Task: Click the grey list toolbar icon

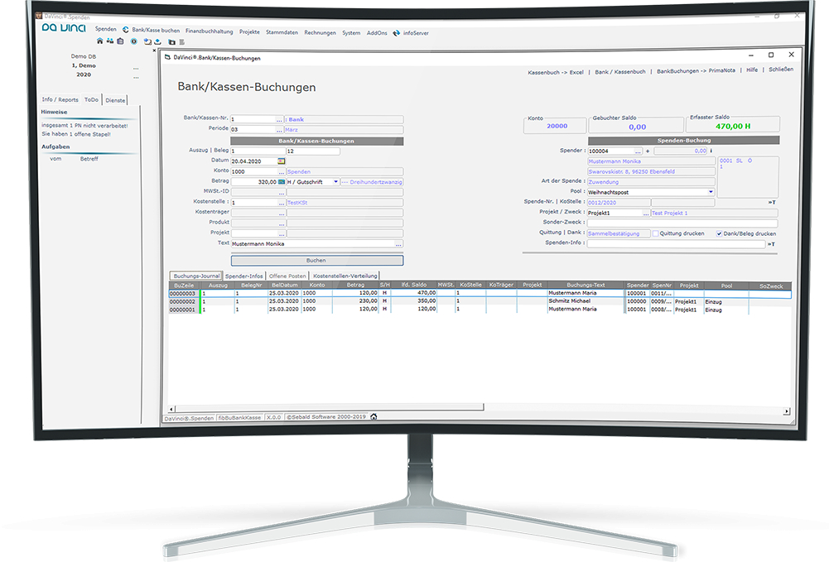Action: pyautogui.click(x=182, y=41)
